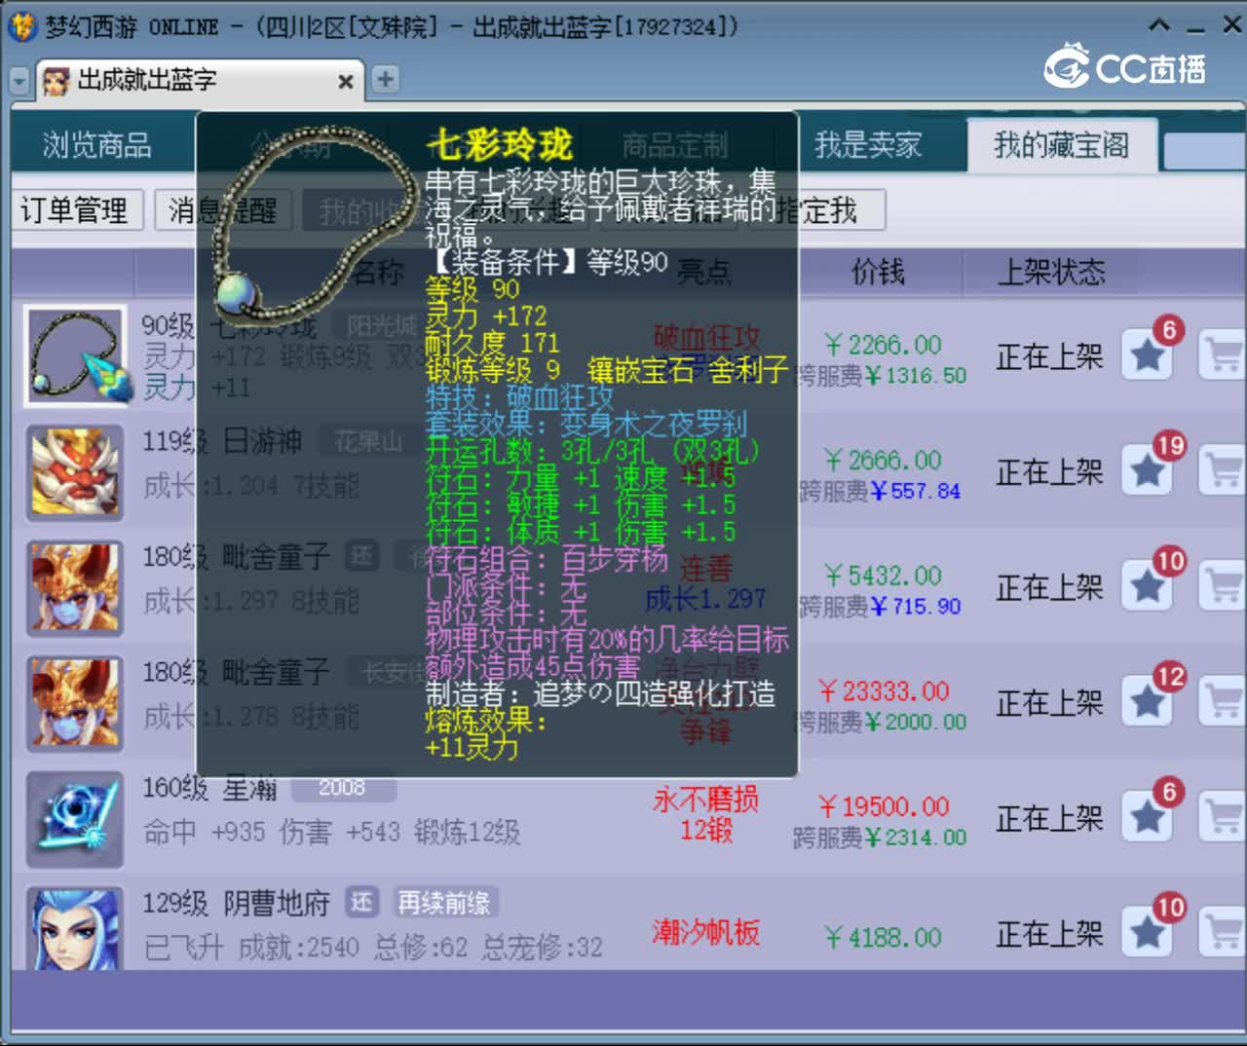Click 跨服费 ¥557.84 text

click(x=881, y=491)
